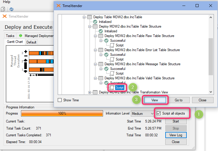Click the table icon beside Valid Table Structure
The image size is (218, 151).
101,78
